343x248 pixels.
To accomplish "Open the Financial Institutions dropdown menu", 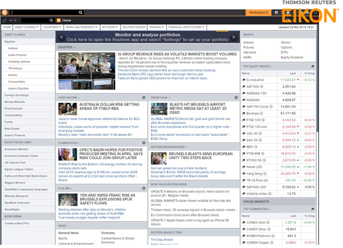I will (x=186, y=27).
